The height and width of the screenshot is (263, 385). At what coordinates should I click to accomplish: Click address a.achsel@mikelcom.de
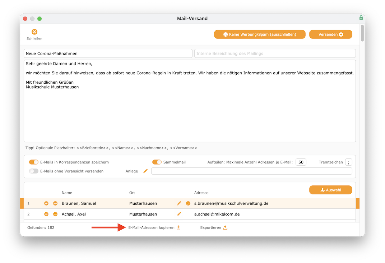(217, 214)
